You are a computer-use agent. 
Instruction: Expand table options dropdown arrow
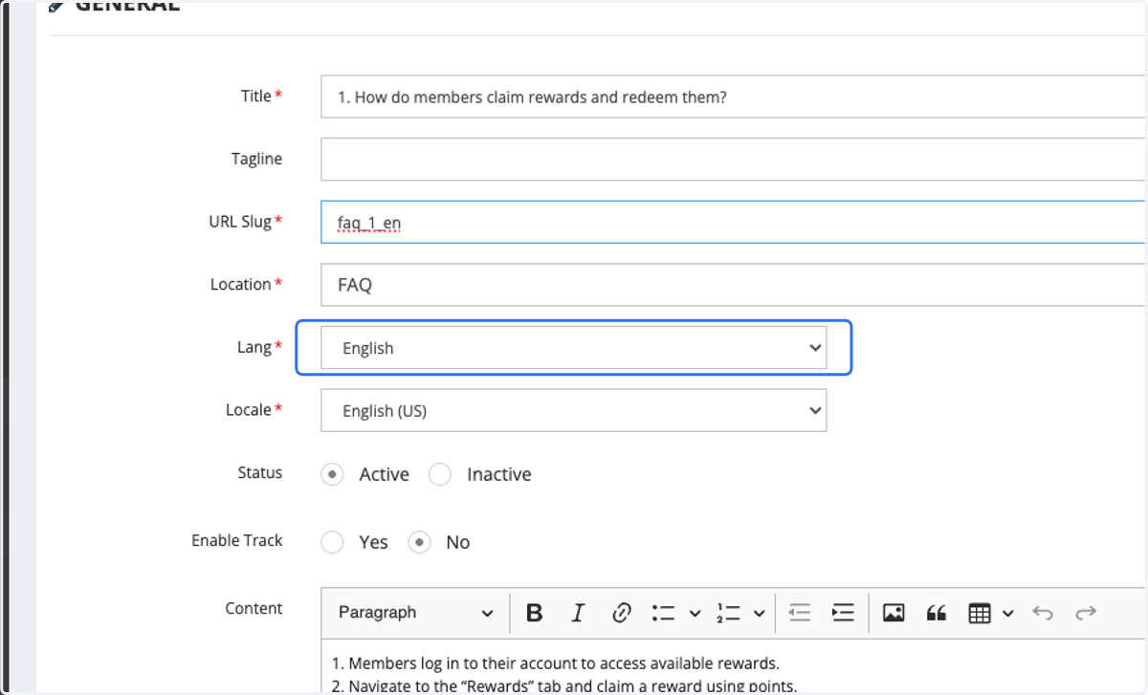tap(1008, 614)
